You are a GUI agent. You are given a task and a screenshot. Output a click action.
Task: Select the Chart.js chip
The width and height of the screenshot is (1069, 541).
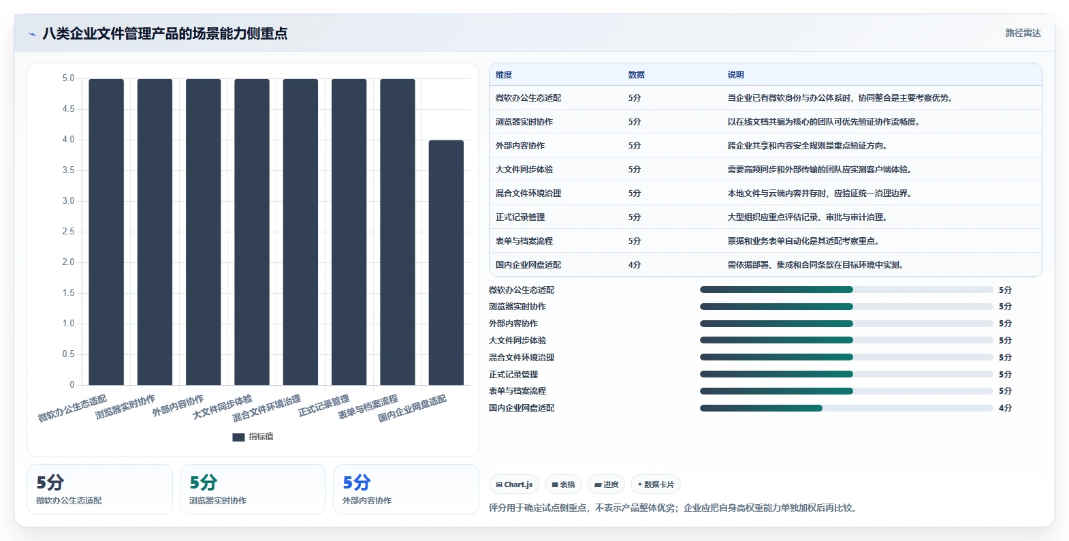point(514,484)
